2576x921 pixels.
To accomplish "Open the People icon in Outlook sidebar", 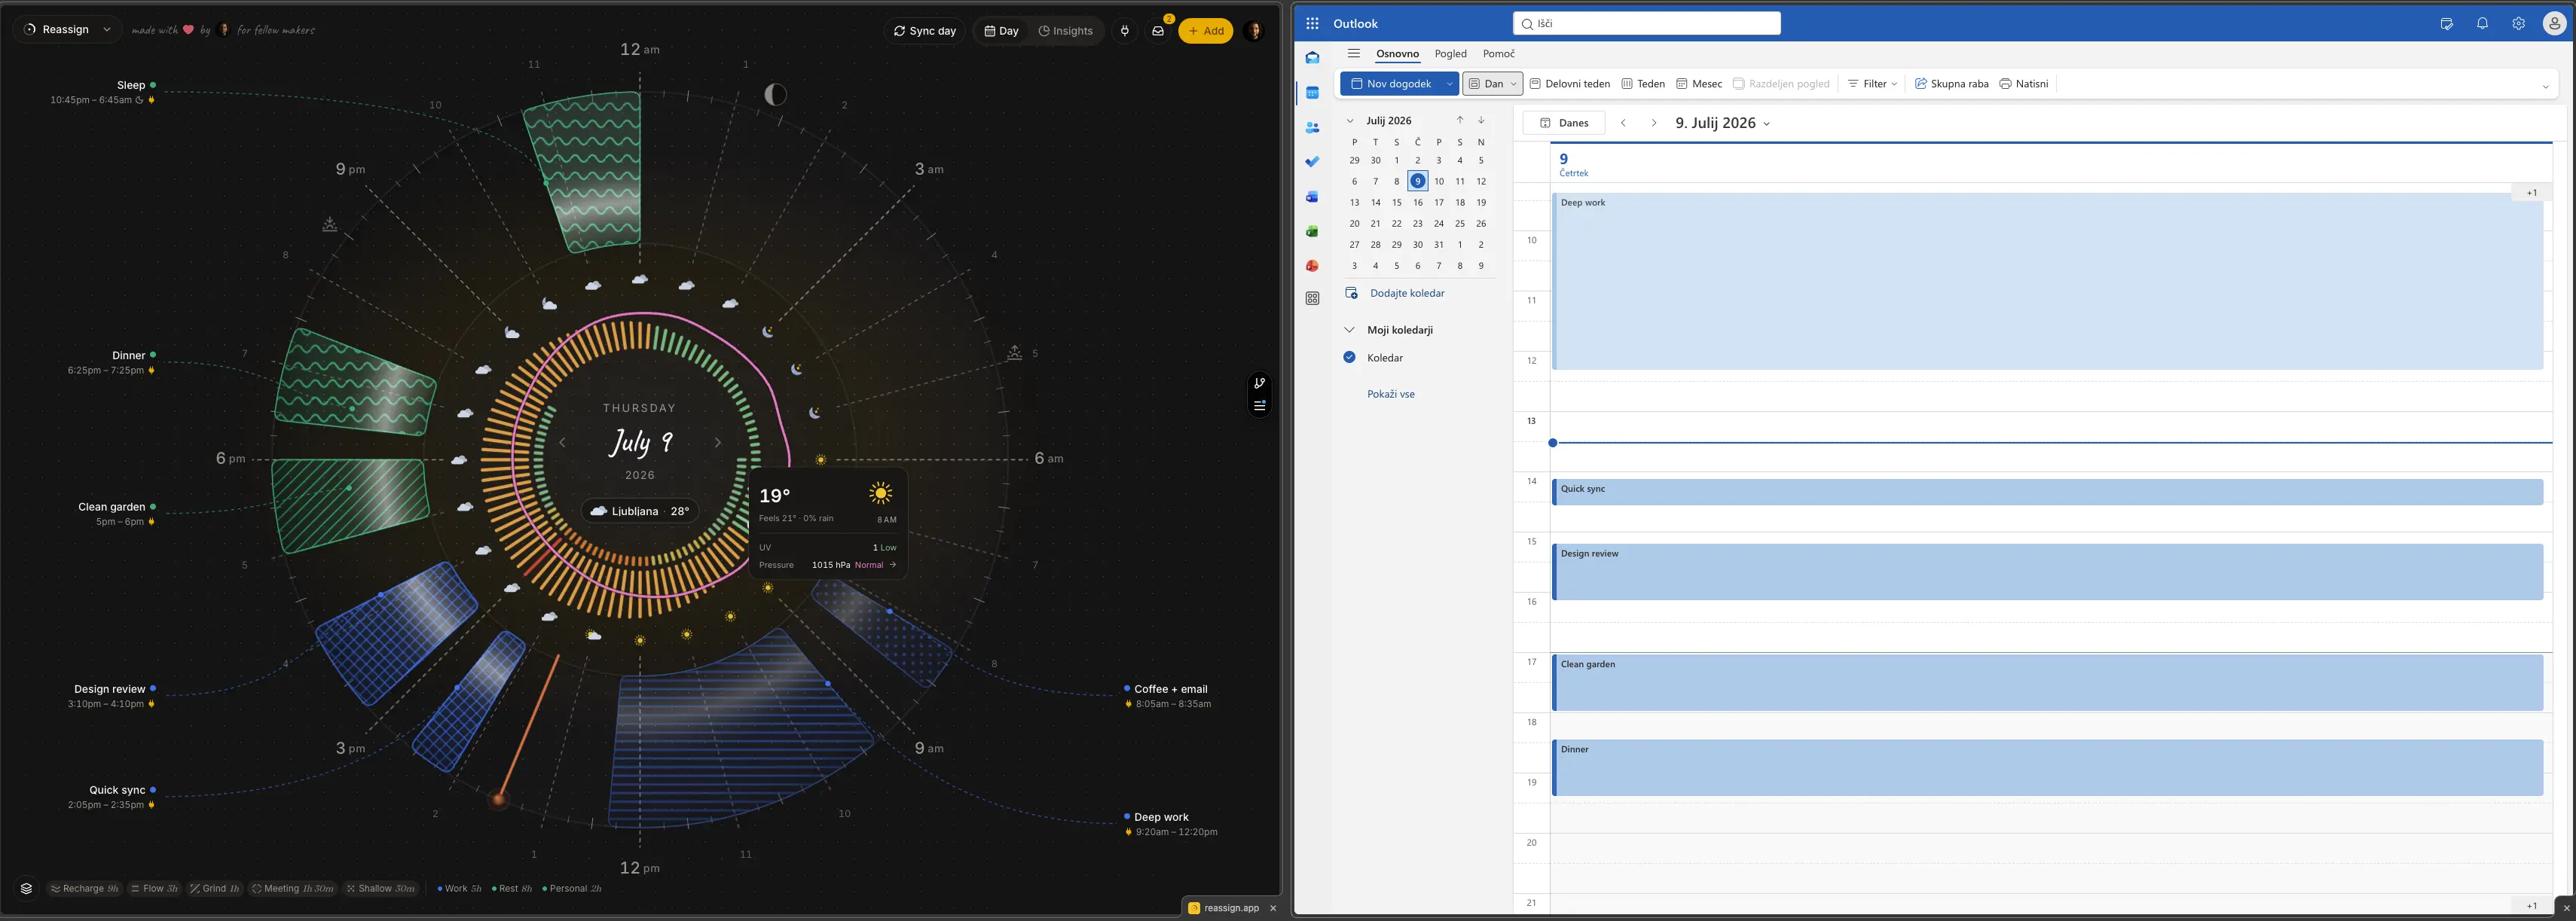I will 1312,128.
